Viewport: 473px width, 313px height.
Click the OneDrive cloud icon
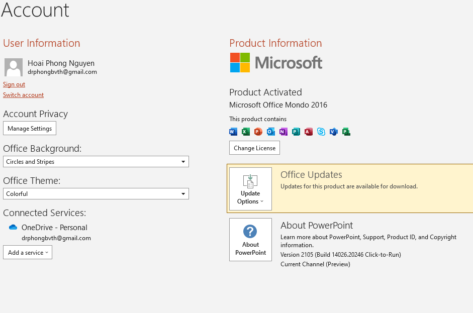[x=13, y=228]
